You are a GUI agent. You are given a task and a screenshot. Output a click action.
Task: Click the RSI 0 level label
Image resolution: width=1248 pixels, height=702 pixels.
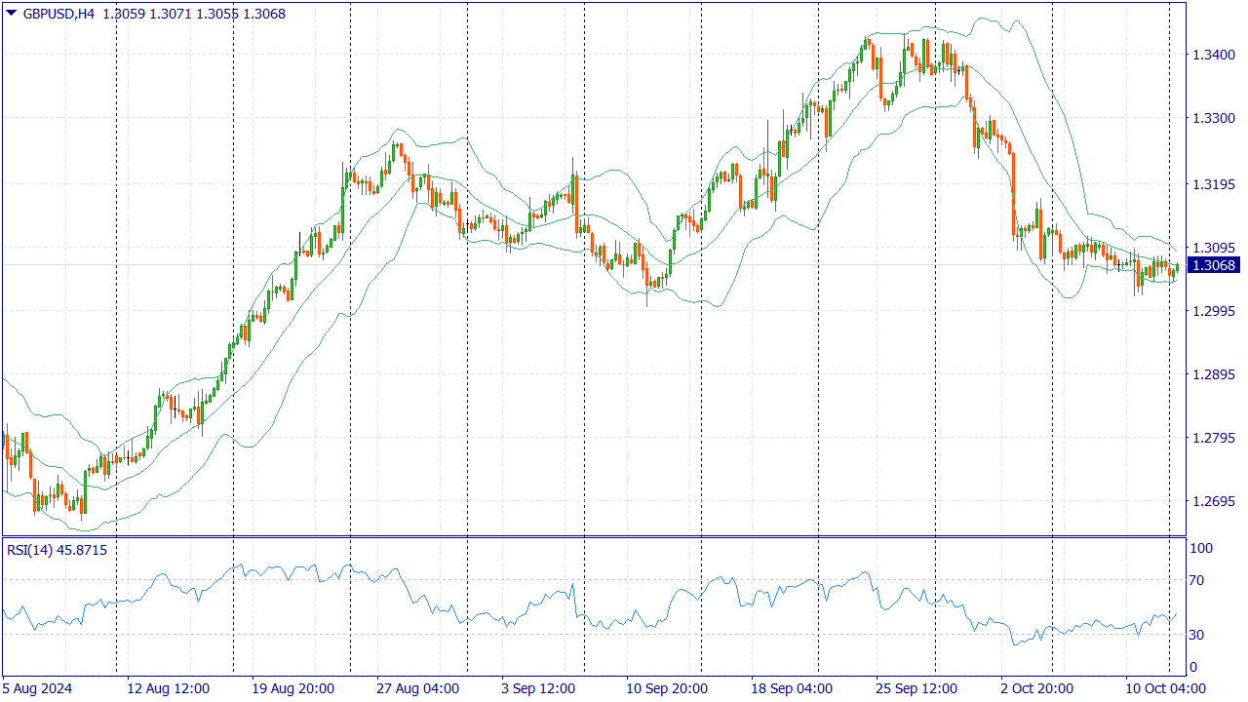[1193, 667]
